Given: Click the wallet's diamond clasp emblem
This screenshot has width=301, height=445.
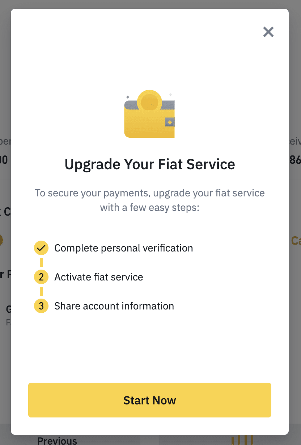Looking at the screenshot, I should (170, 122).
